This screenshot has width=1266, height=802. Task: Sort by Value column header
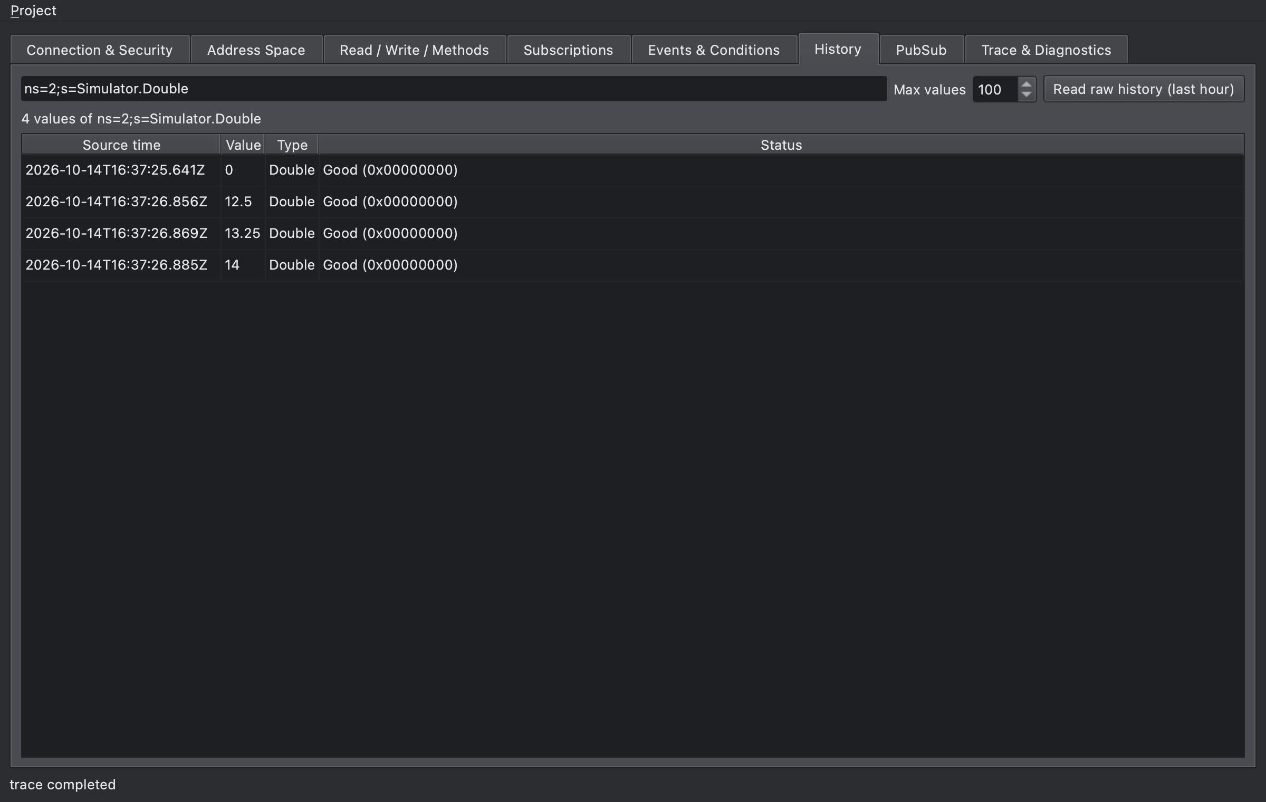point(243,145)
